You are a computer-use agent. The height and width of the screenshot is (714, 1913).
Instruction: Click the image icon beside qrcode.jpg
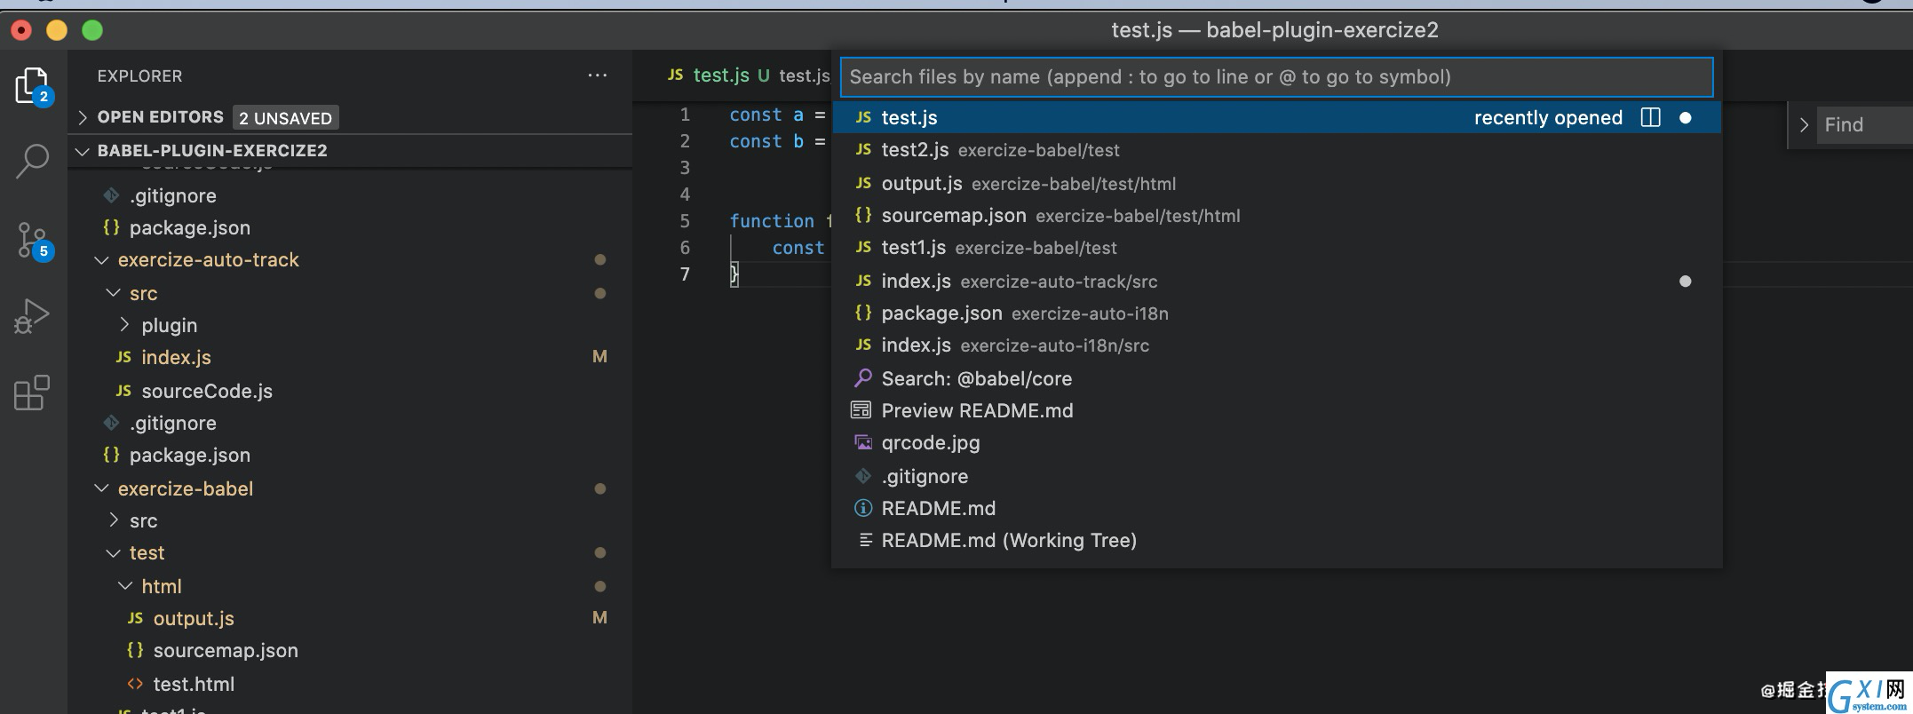coord(862,442)
